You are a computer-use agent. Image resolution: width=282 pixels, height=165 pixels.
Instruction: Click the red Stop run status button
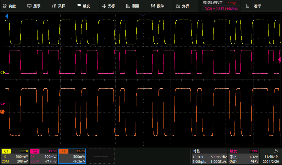pyautogui.click(x=232, y=3)
